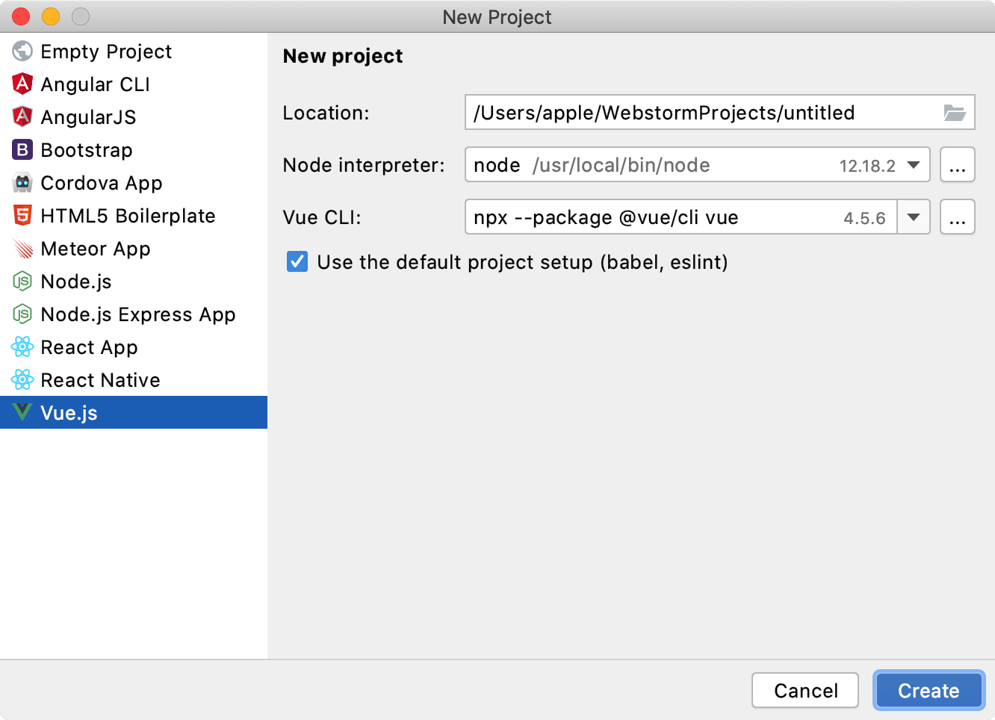Image resolution: width=995 pixels, height=720 pixels.
Task: Click the Node.js Express App hexagon icon
Action: [22, 314]
